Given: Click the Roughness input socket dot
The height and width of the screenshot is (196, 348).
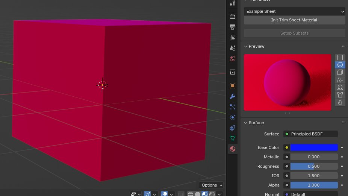Looking at the screenshot, I should (x=286, y=166).
